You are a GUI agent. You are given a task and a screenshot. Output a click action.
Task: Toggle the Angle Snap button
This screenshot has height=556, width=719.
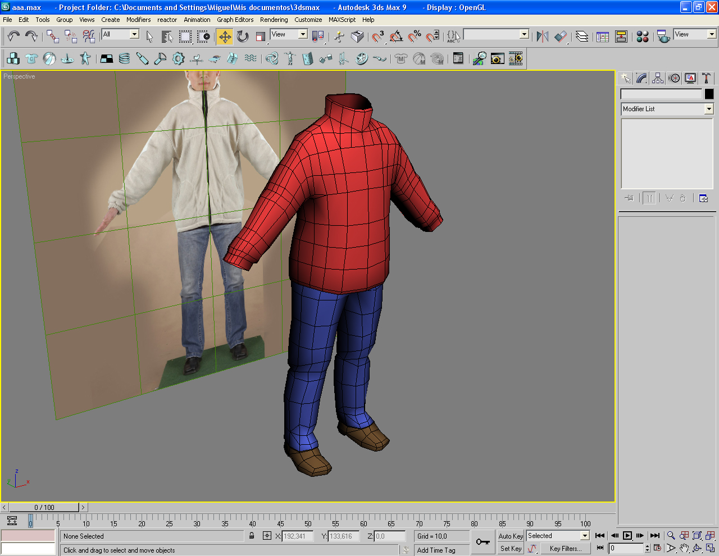[x=396, y=37]
